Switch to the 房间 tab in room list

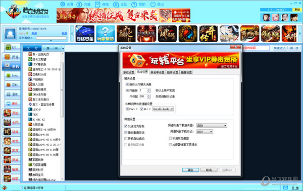click(52, 48)
